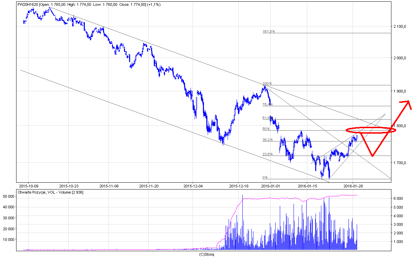Click the 50% Fibonacci level label
This screenshot has width=412, height=257.
pyautogui.click(x=266, y=129)
